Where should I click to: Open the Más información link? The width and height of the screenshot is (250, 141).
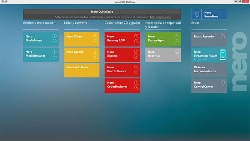click(x=160, y=17)
